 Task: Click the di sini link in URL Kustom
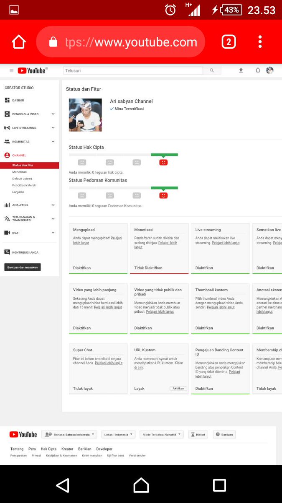(138, 367)
